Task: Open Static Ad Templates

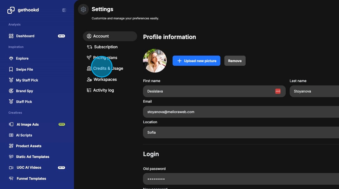Action: 32,157
